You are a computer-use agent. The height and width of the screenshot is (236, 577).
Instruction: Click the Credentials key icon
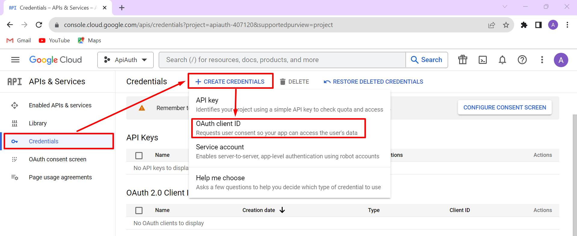[14, 141]
